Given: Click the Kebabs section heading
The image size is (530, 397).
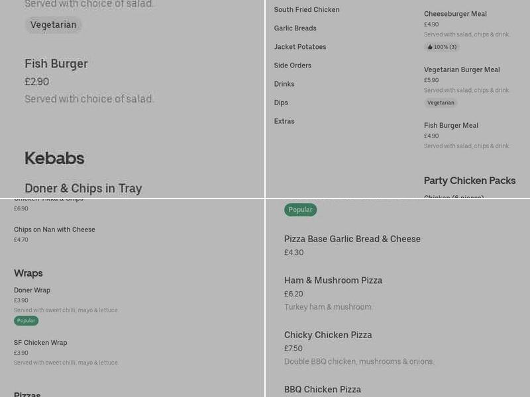Looking at the screenshot, I should click(x=54, y=158).
